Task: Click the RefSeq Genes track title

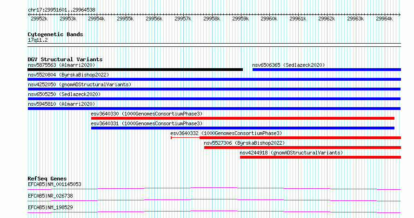Action: click(47, 179)
